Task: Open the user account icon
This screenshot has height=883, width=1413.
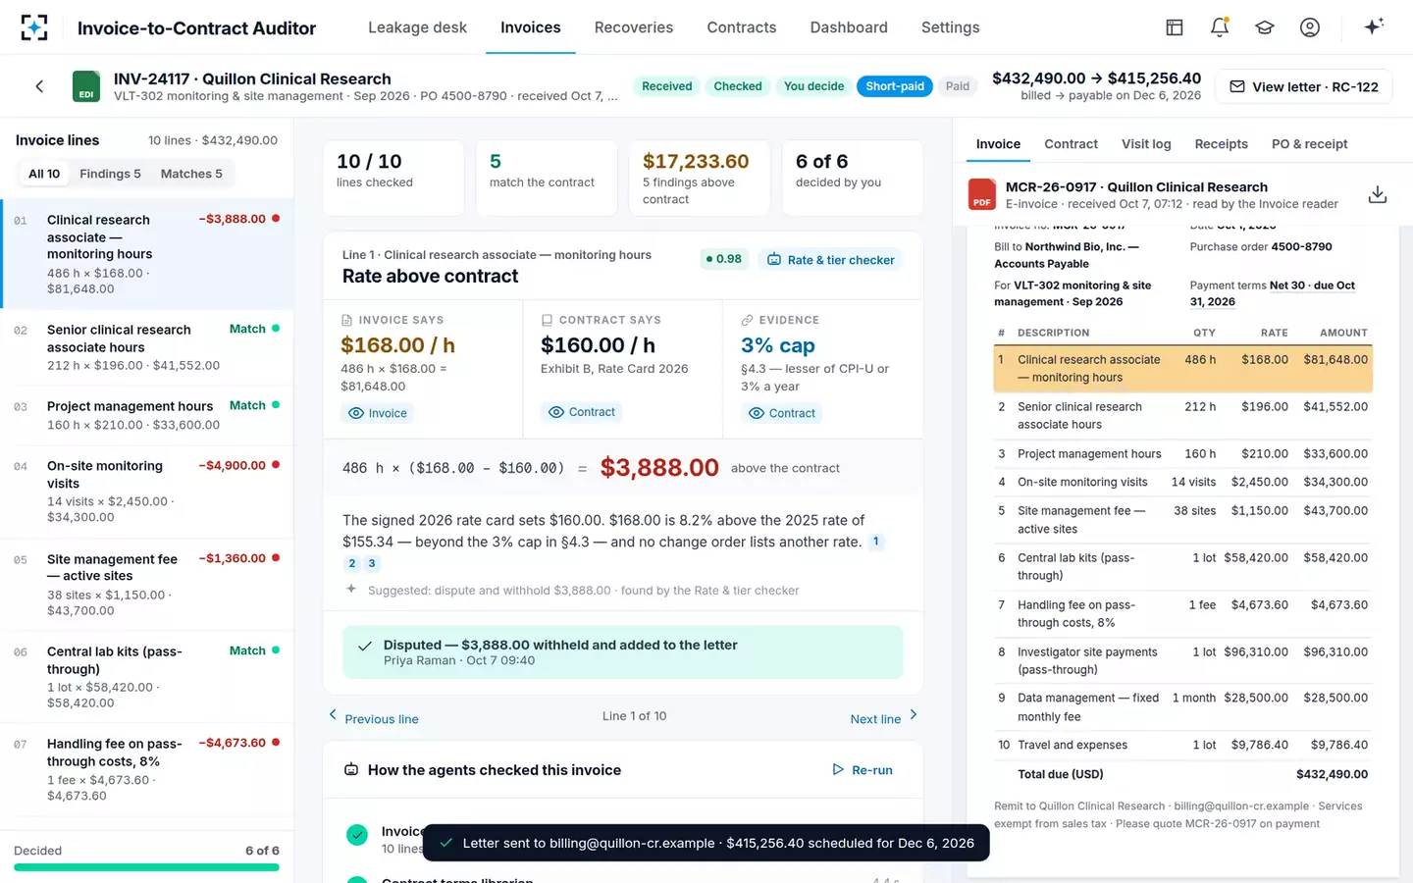Action: click(1310, 27)
